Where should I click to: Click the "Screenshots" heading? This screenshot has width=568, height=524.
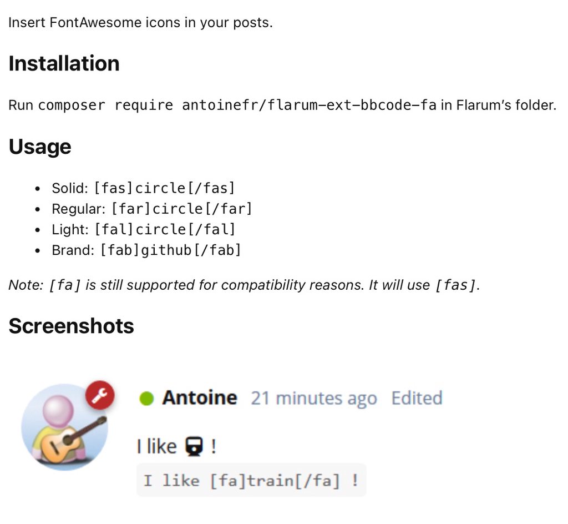(71, 326)
